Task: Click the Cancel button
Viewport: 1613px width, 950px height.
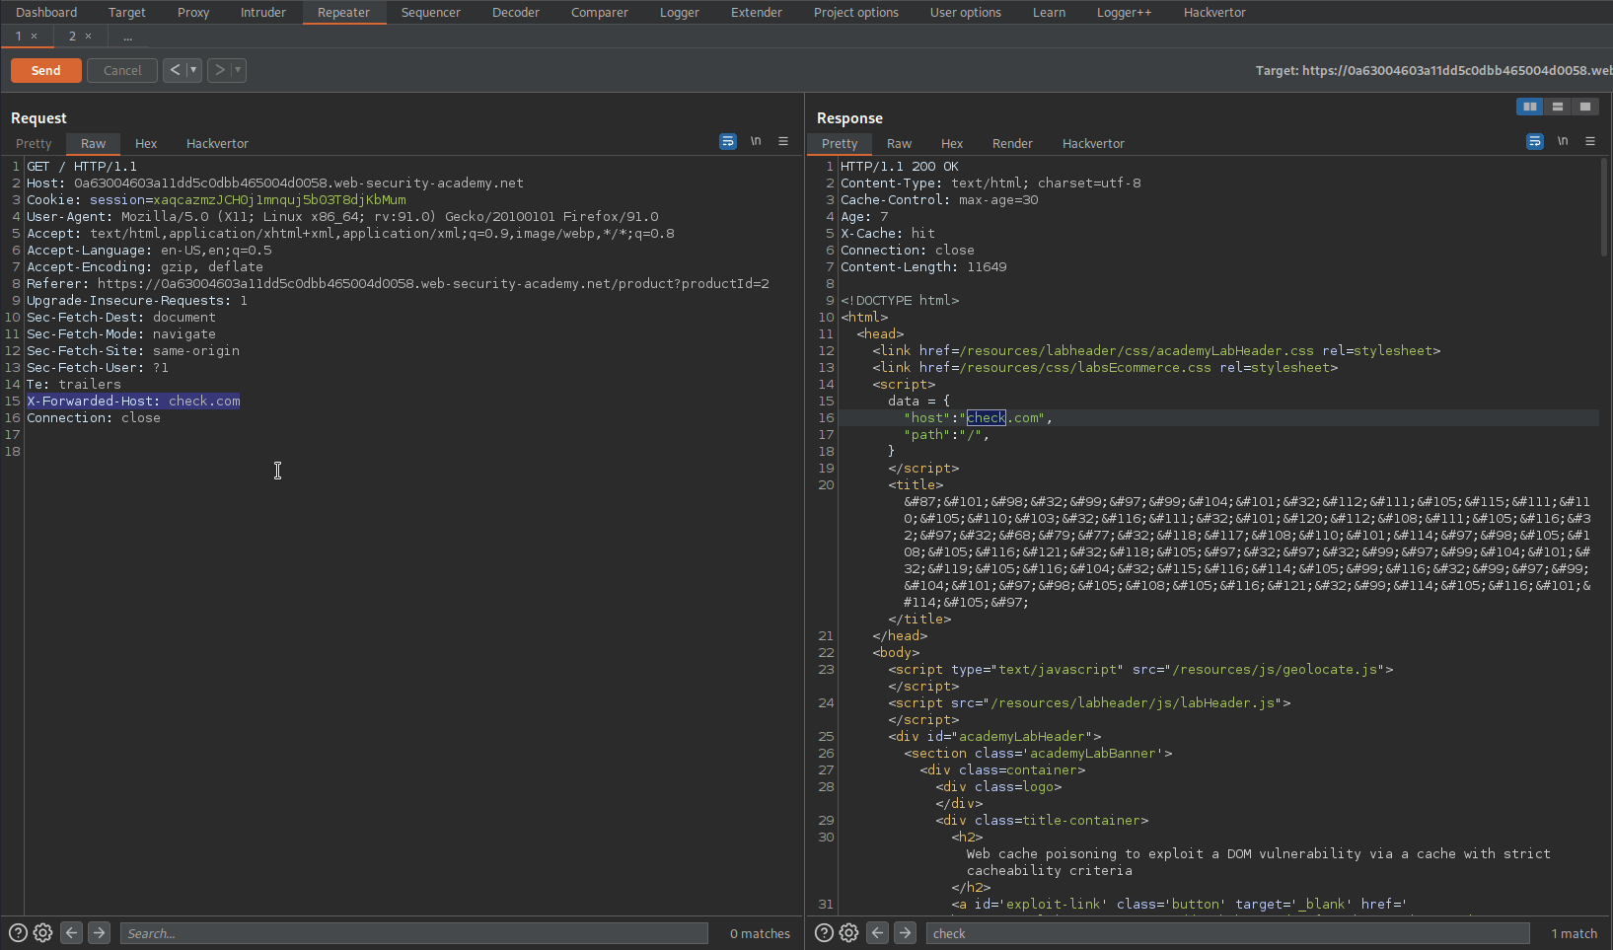Action: click(x=122, y=70)
